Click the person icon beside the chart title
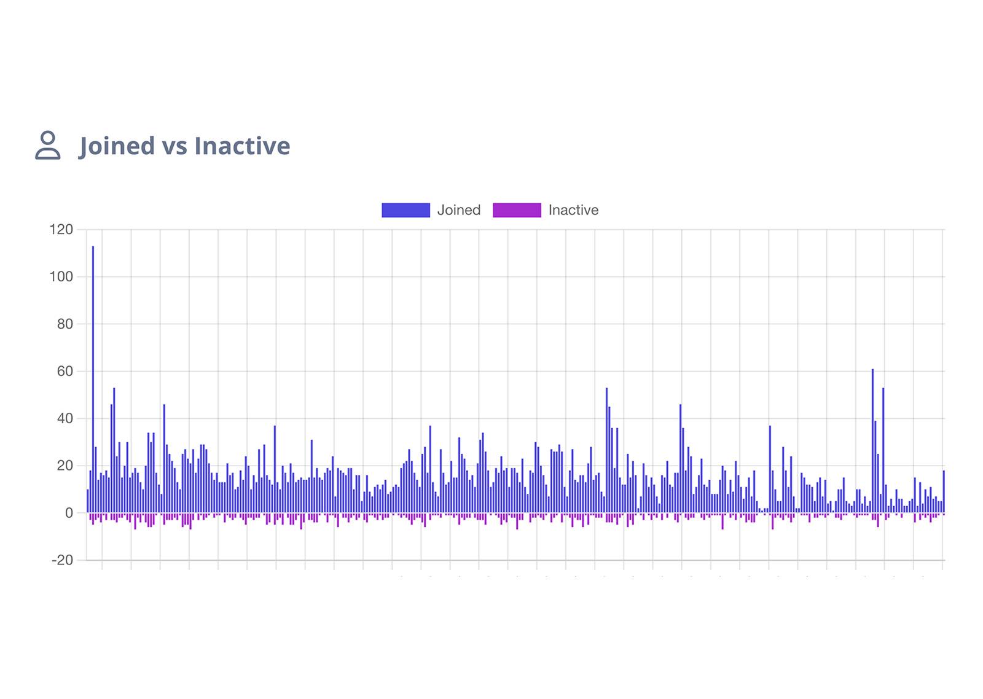The image size is (983, 699). [x=49, y=146]
